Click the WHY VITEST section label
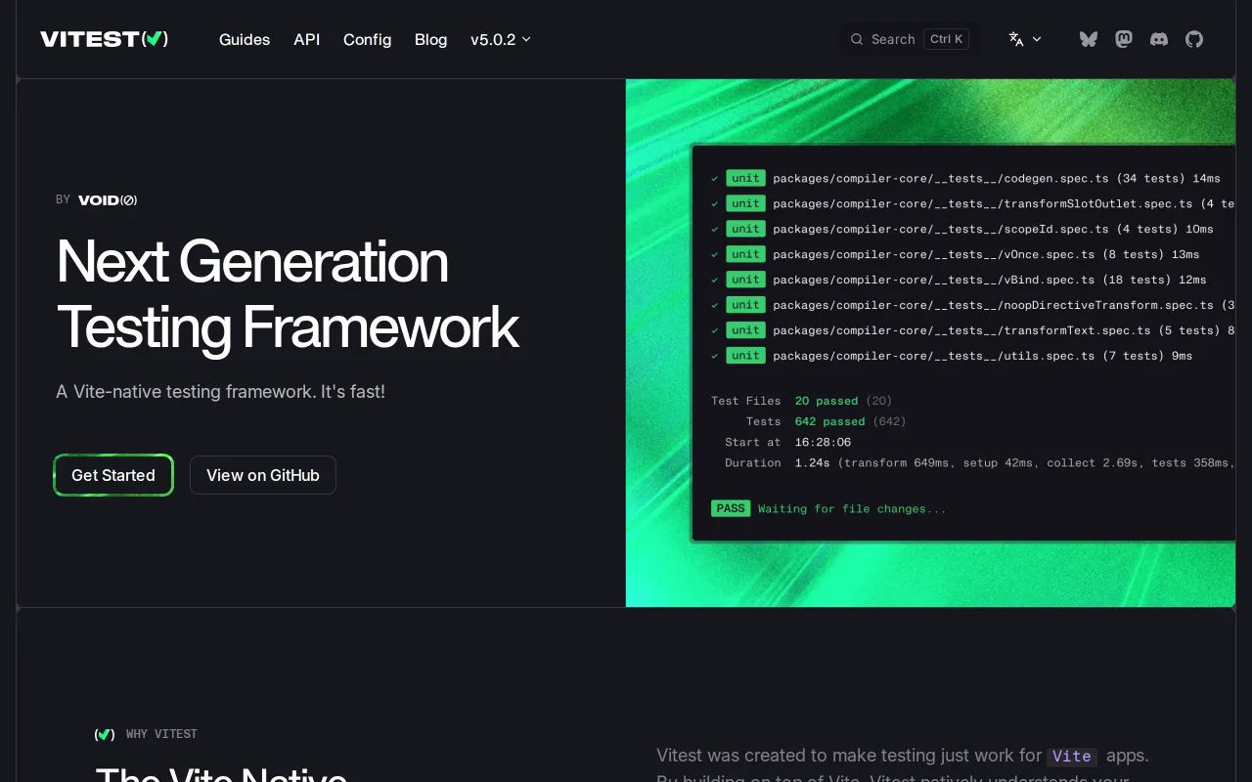1252x782 pixels. pyautogui.click(x=161, y=734)
